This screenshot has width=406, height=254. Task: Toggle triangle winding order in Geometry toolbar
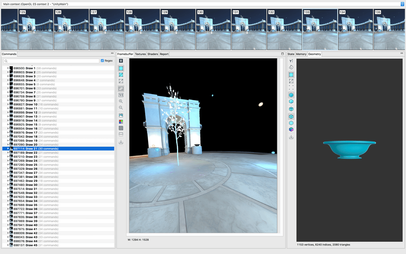(291, 67)
